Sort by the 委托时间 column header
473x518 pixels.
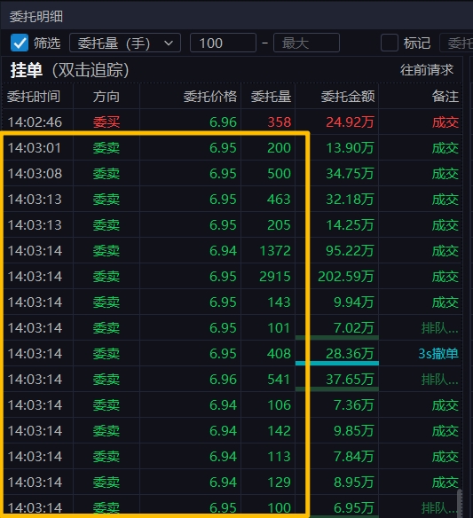(x=34, y=97)
